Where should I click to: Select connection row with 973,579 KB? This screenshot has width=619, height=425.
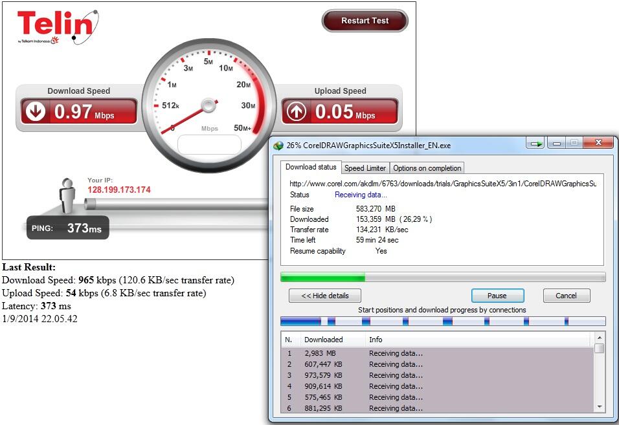click(438, 375)
